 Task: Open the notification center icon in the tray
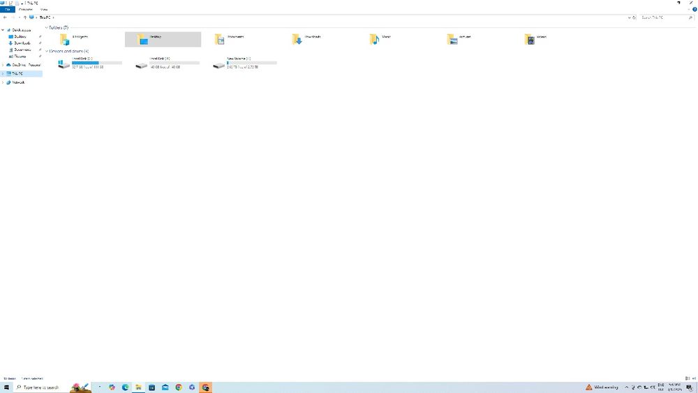tap(689, 387)
